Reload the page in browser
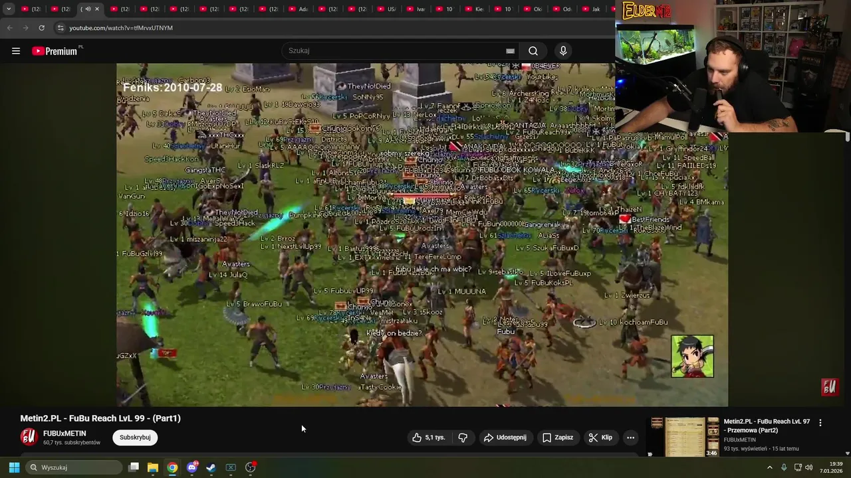This screenshot has width=851, height=478. point(41,28)
